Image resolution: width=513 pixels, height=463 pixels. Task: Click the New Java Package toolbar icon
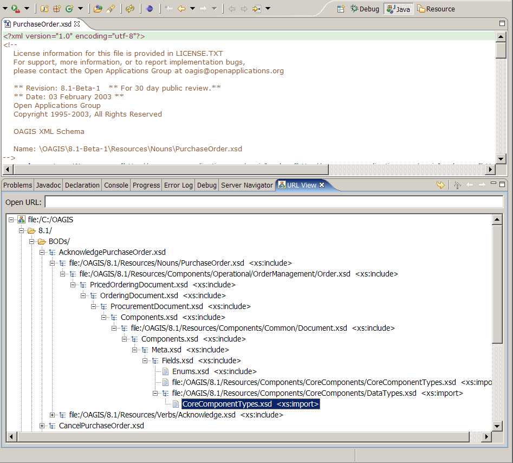56,9
